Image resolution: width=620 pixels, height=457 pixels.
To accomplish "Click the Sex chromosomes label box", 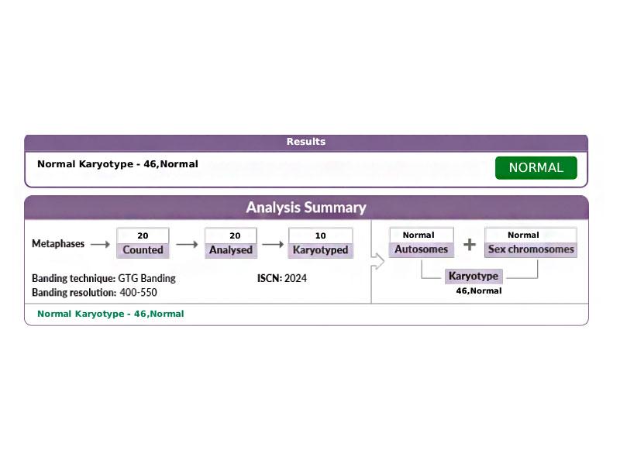I will tap(531, 249).
